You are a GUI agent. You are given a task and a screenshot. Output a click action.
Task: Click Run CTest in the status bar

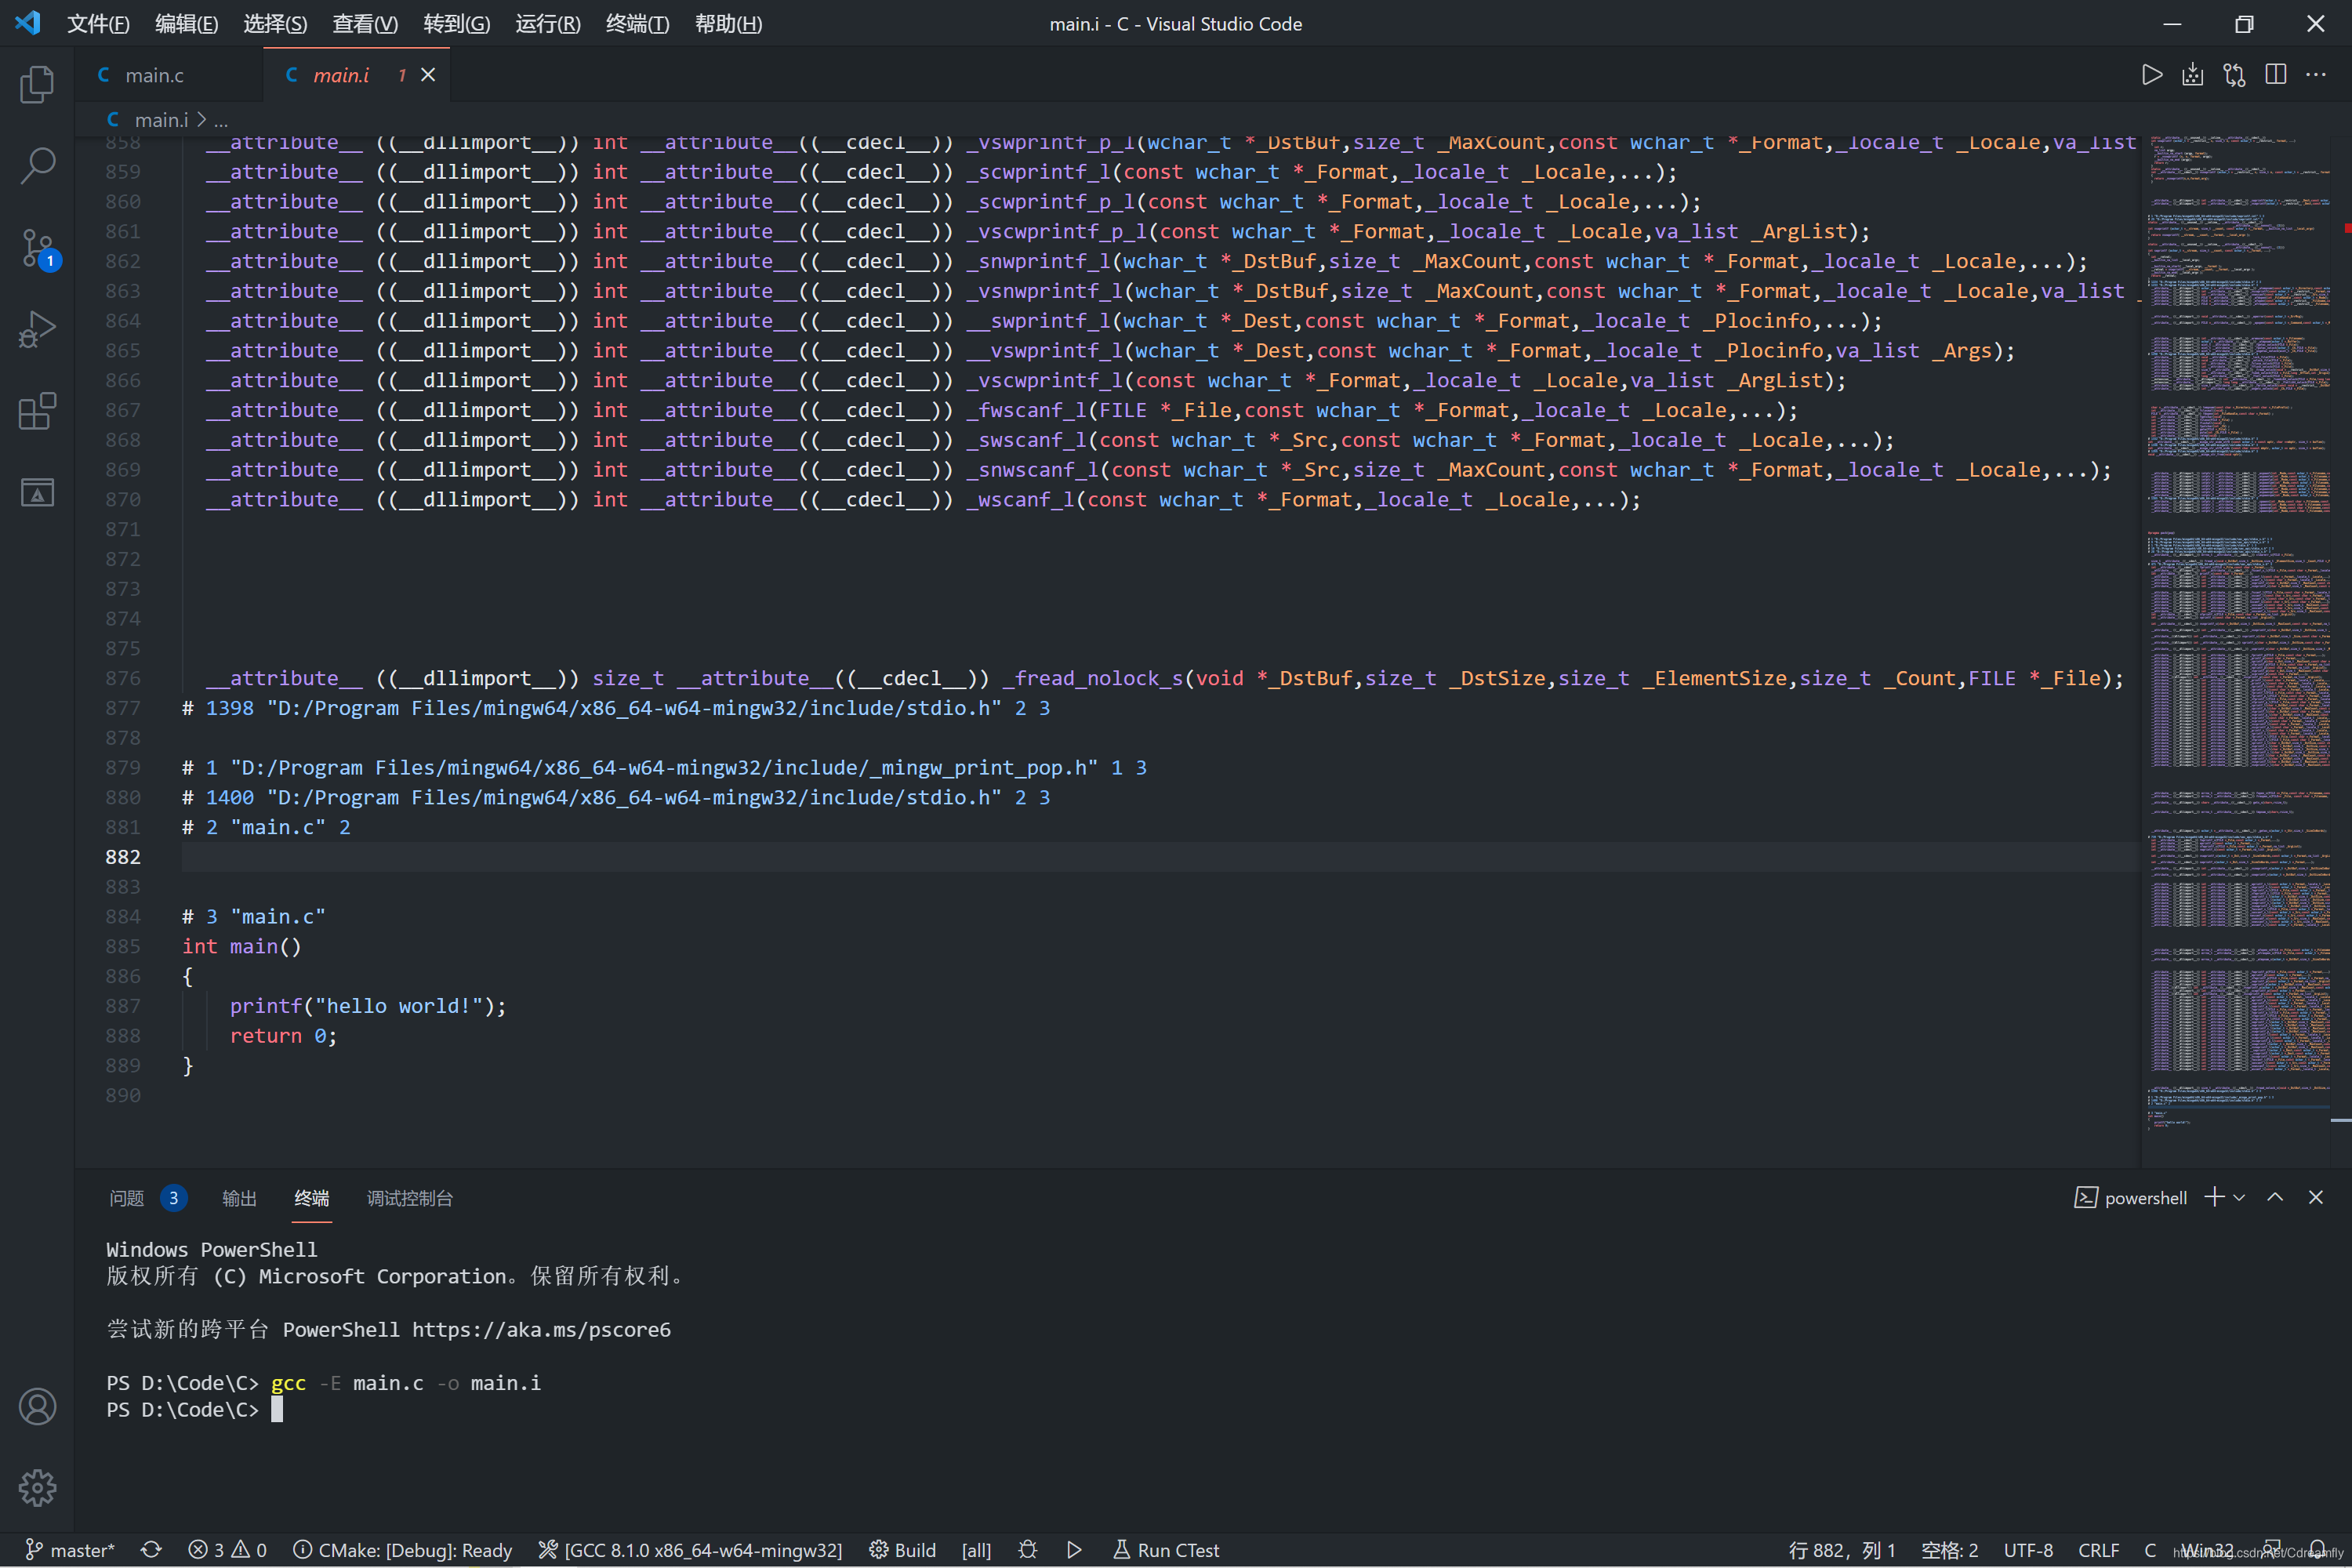[1166, 1549]
